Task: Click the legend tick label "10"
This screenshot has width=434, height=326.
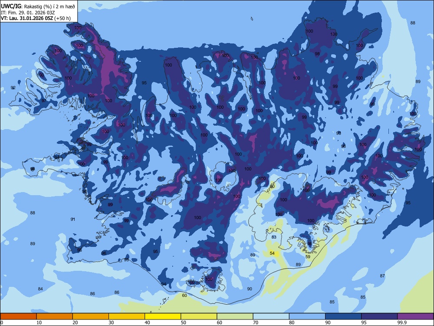Action: pos(39,323)
